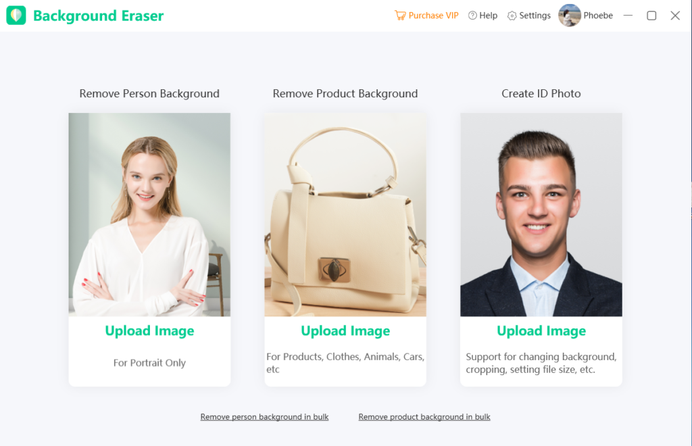The image size is (692, 446).
Task: Click Phoebe's profile avatar
Action: 569,16
